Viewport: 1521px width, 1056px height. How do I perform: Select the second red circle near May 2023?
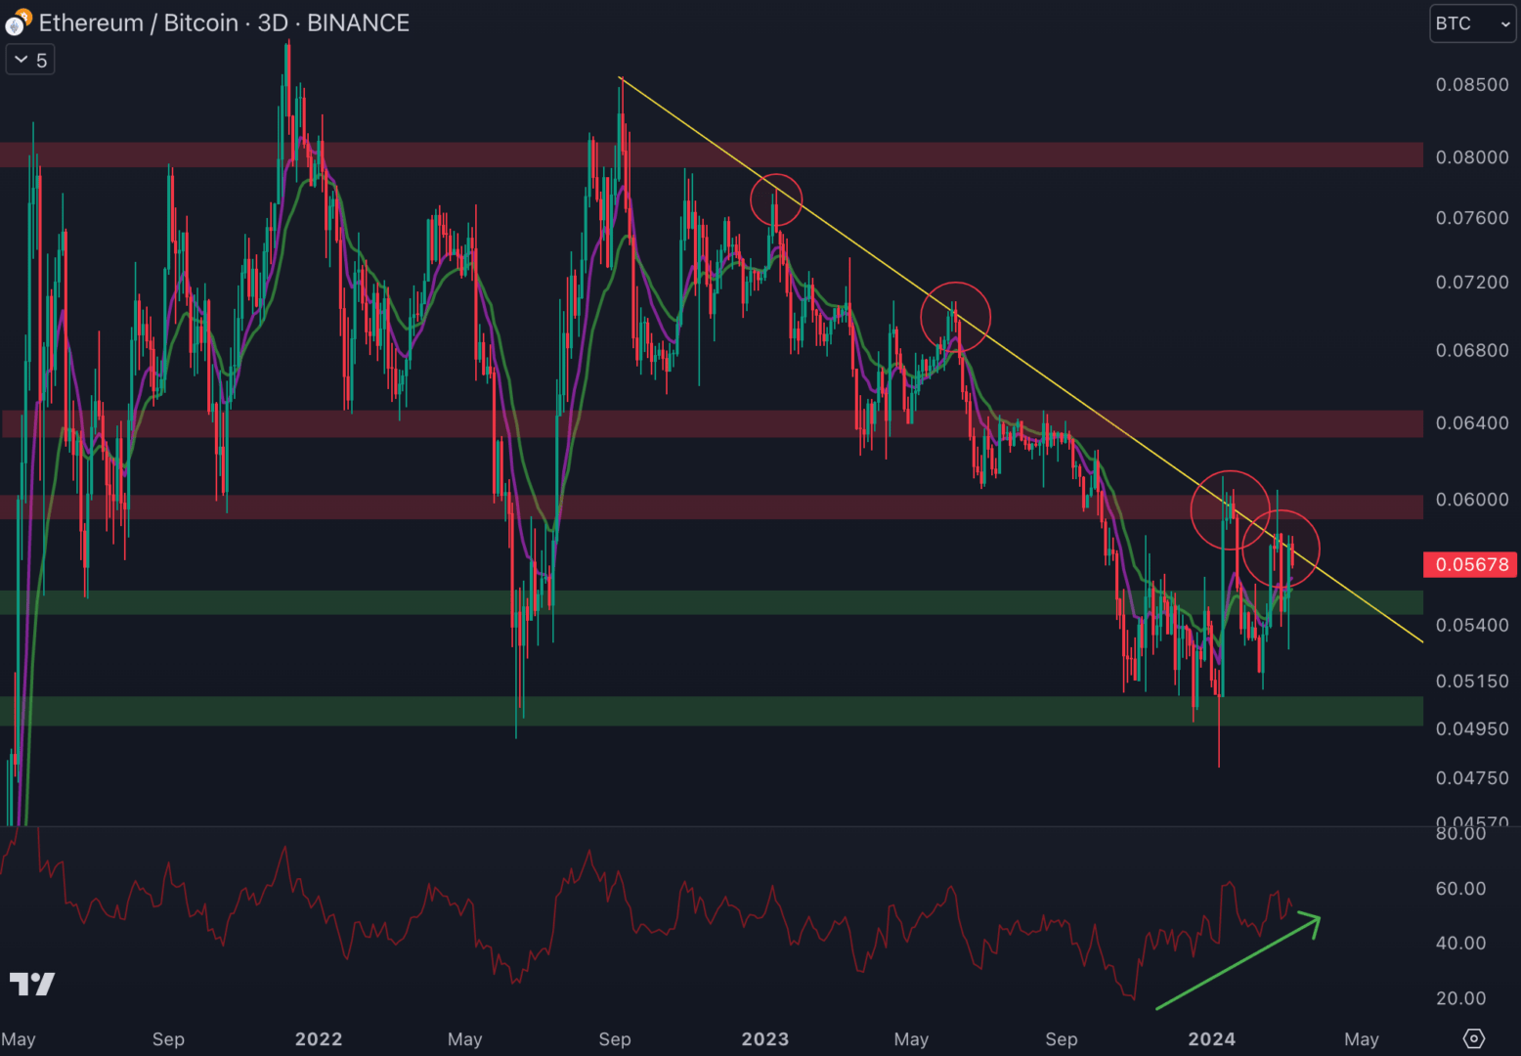pyautogui.click(x=955, y=318)
